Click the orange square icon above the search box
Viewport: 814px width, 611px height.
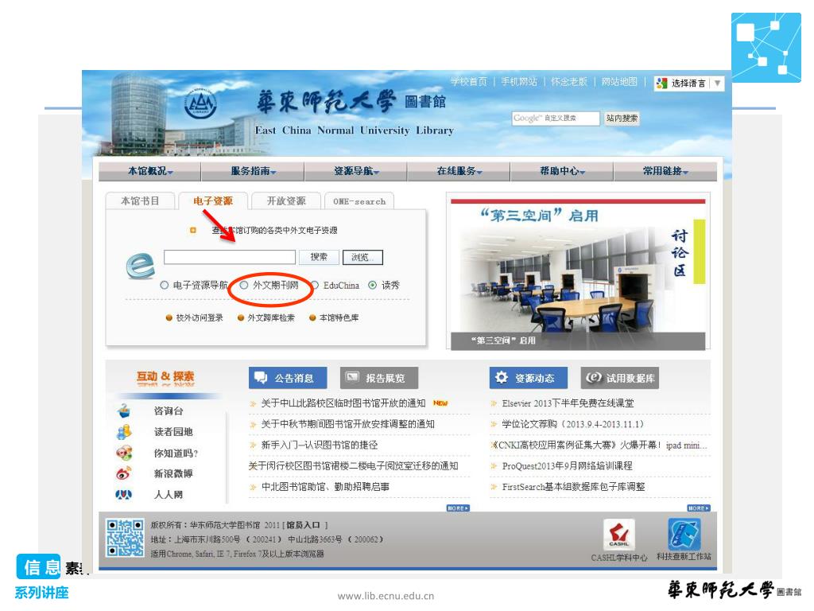tap(193, 230)
